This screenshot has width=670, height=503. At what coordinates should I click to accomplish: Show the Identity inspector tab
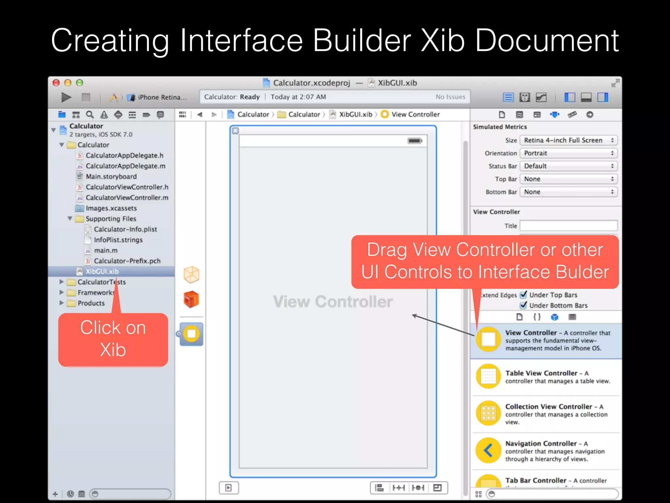pos(537,115)
